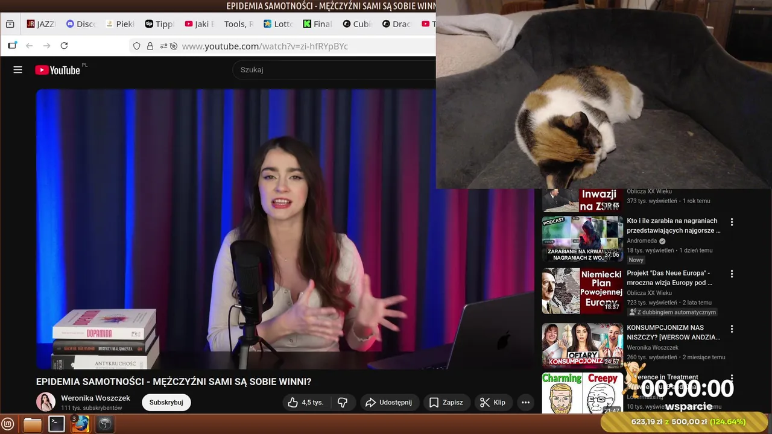Switch to the Drac browser tab
The width and height of the screenshot is (772, 434).
click(x=396, y=24)
